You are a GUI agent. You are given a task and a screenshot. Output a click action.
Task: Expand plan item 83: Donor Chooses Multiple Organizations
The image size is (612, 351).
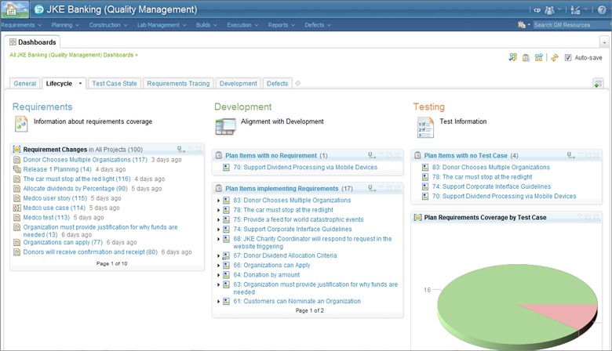[x=219, y=201]
